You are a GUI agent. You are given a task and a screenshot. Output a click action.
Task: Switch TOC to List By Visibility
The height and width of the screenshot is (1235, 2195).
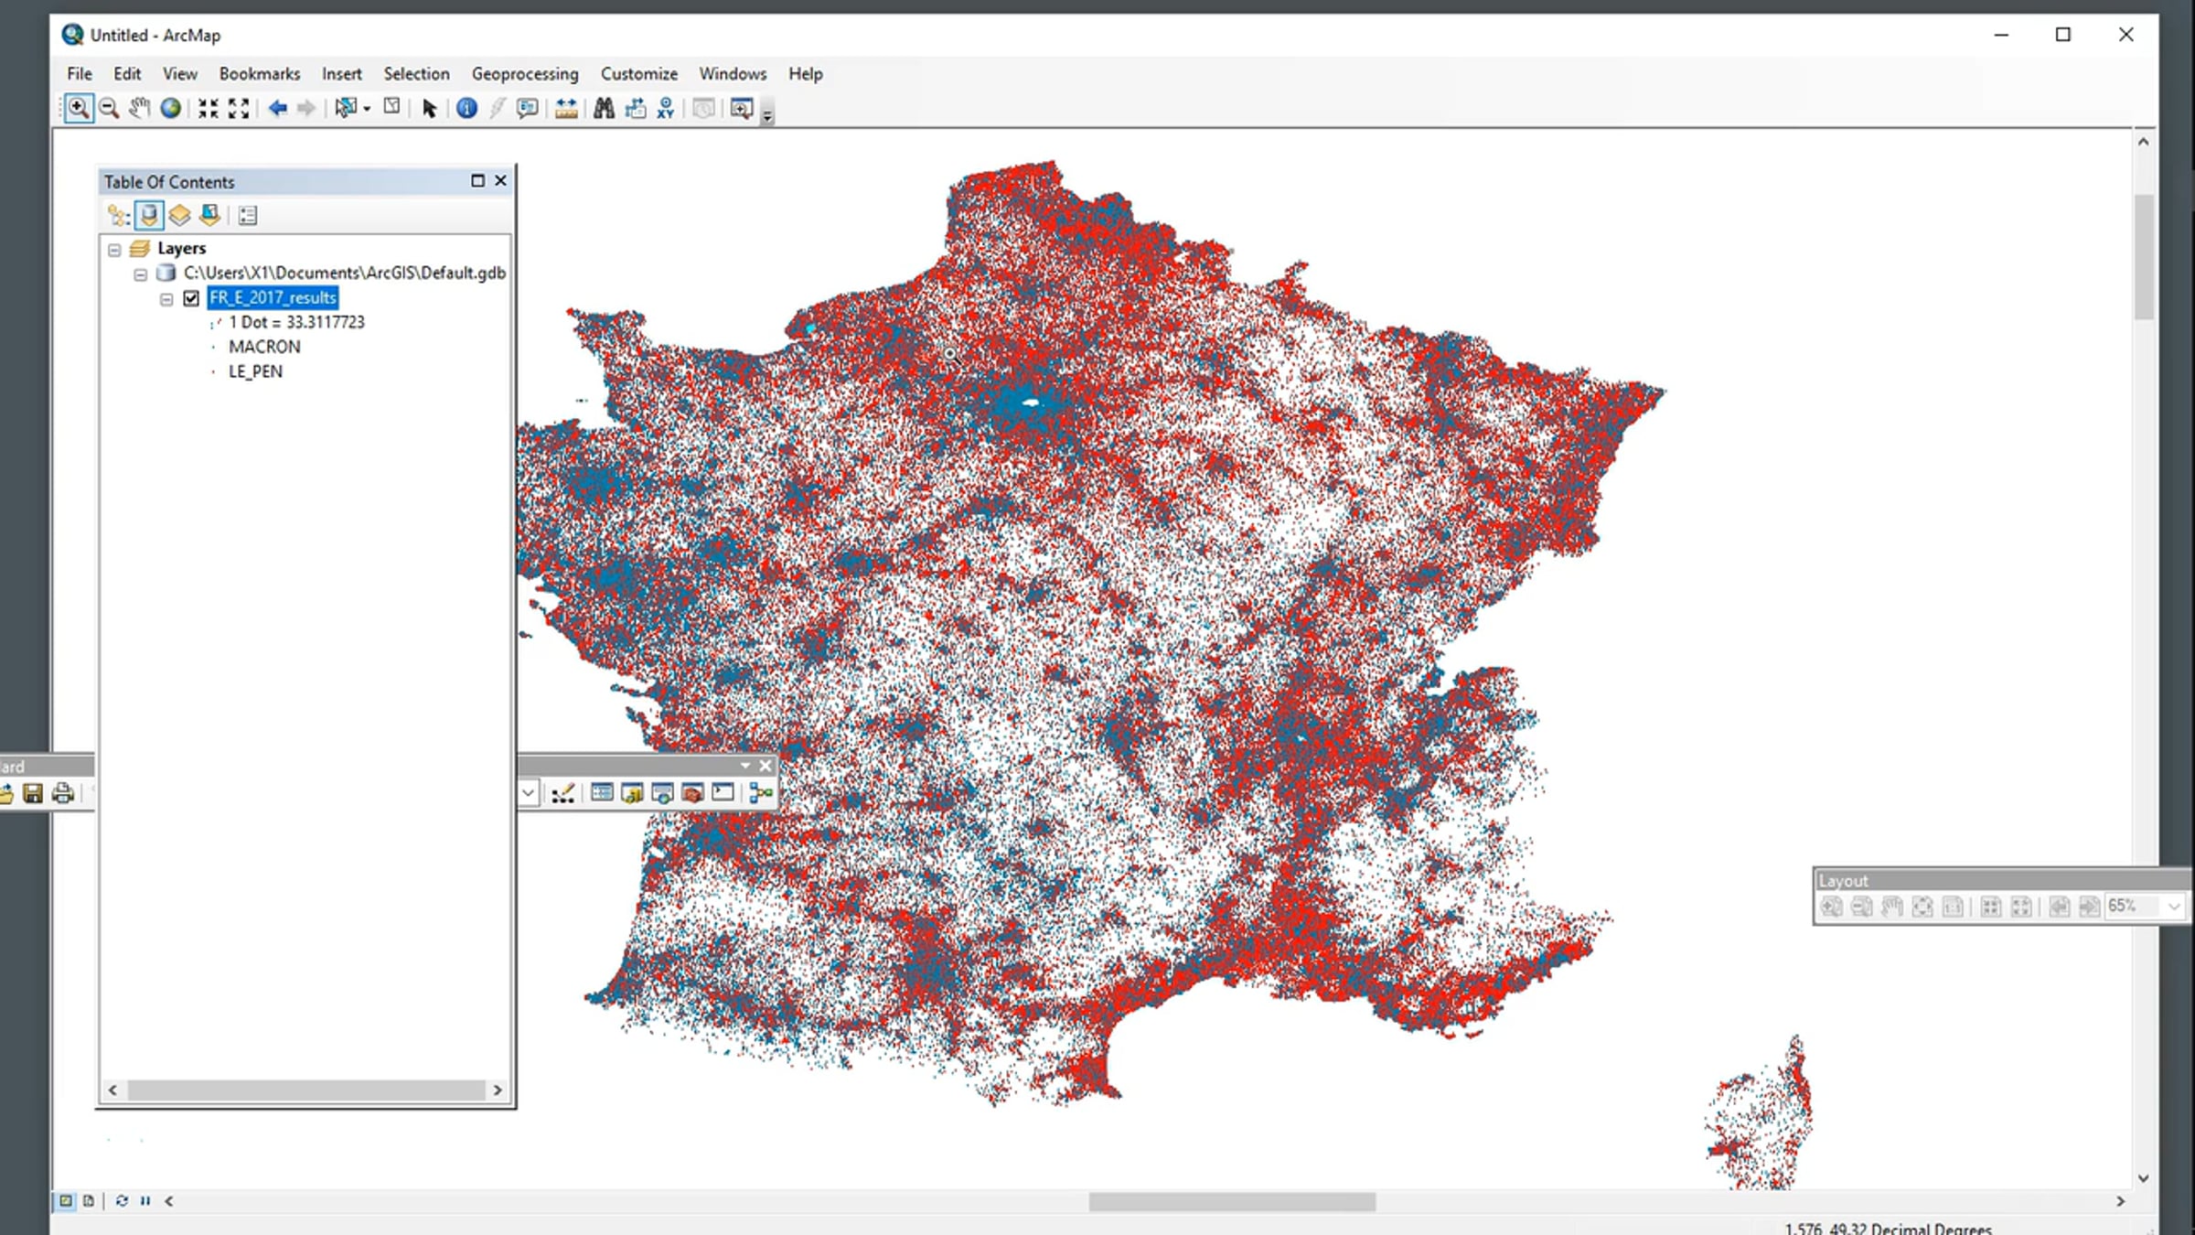(179, 216)
